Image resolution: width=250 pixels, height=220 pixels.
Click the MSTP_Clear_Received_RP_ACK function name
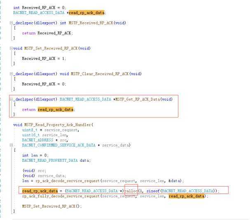point(100,74)
